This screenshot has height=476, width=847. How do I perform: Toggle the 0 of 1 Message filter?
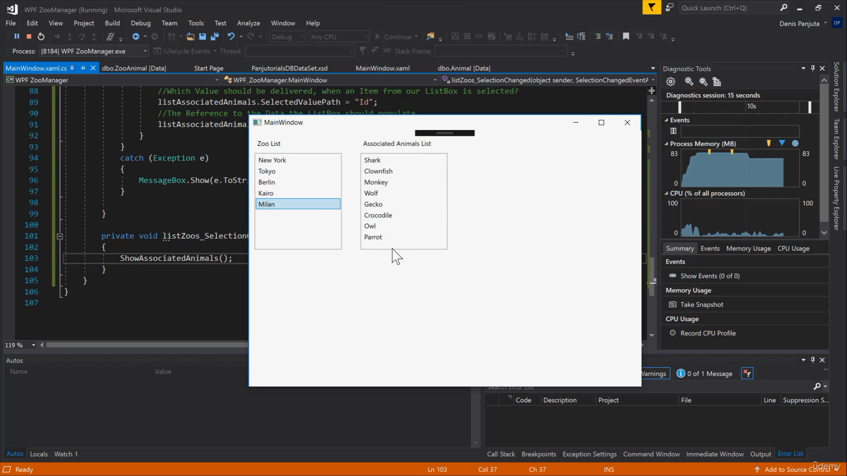tap(705, 374)
